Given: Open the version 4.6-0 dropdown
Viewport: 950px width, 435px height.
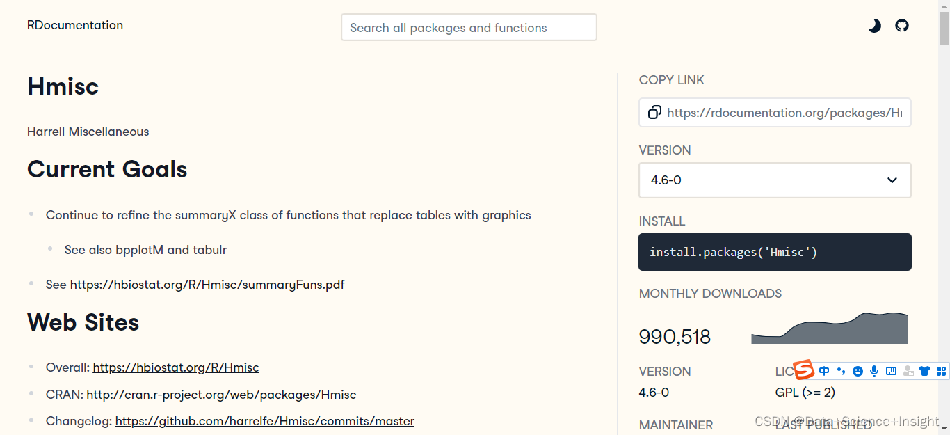Looking at the screenshot, I should [x=774, y=180].
